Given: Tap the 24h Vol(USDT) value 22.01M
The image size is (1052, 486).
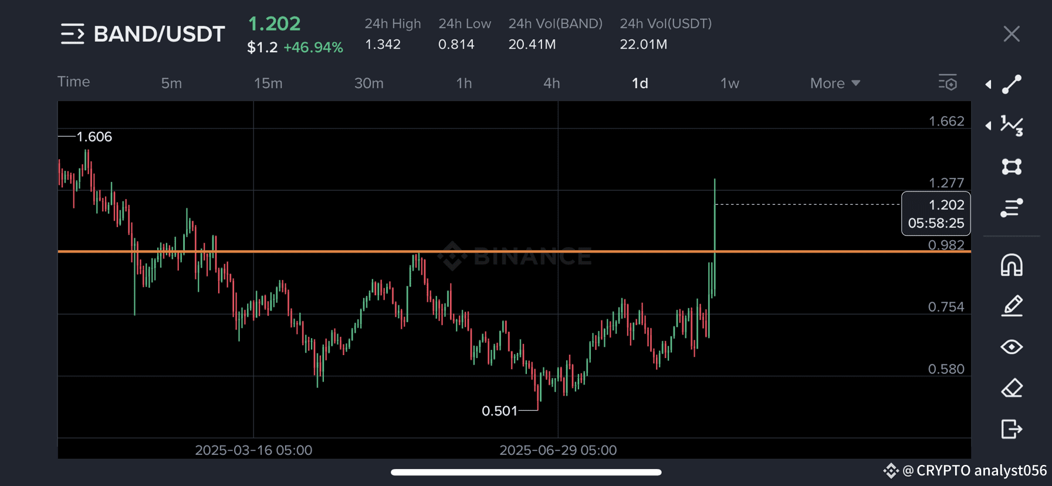Looking at the screenshot, I should 644,45.
